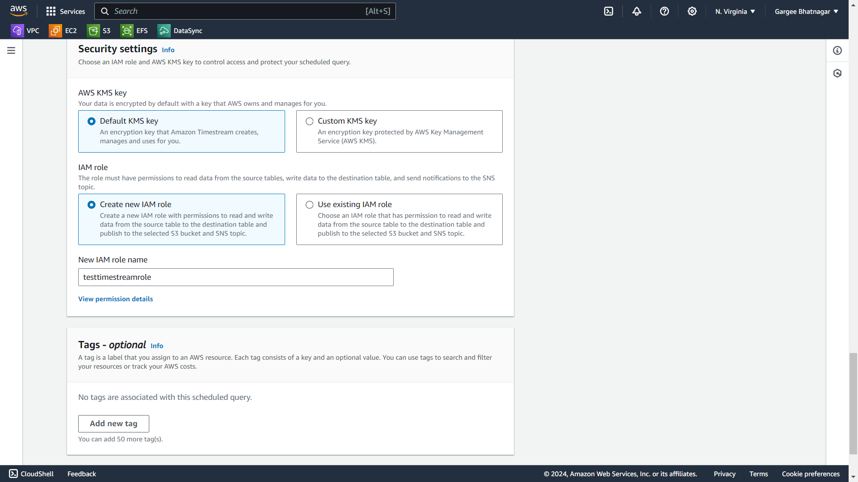Open the help question mark icon

pyautogui.click(x=664, y=11)
